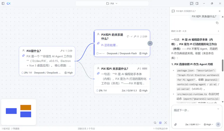This screenshot has height=131, width=224.
Task: Click the 活跃分支 2 个节点 status text
Action: [86, 128]
